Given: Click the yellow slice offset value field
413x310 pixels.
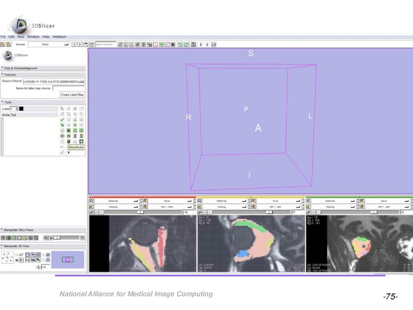Looking at the screenshot, I should coord(298,212).
